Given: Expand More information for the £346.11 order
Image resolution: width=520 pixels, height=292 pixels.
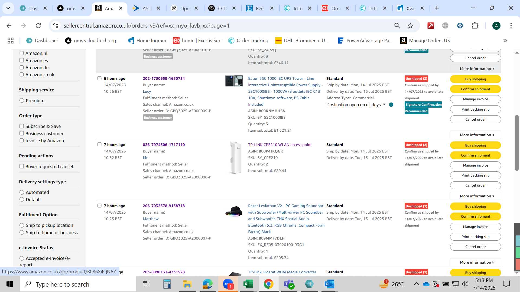Looking at the screenshot, I should click(x=475, y=69).
